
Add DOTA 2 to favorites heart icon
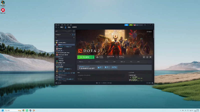point(150,57)
